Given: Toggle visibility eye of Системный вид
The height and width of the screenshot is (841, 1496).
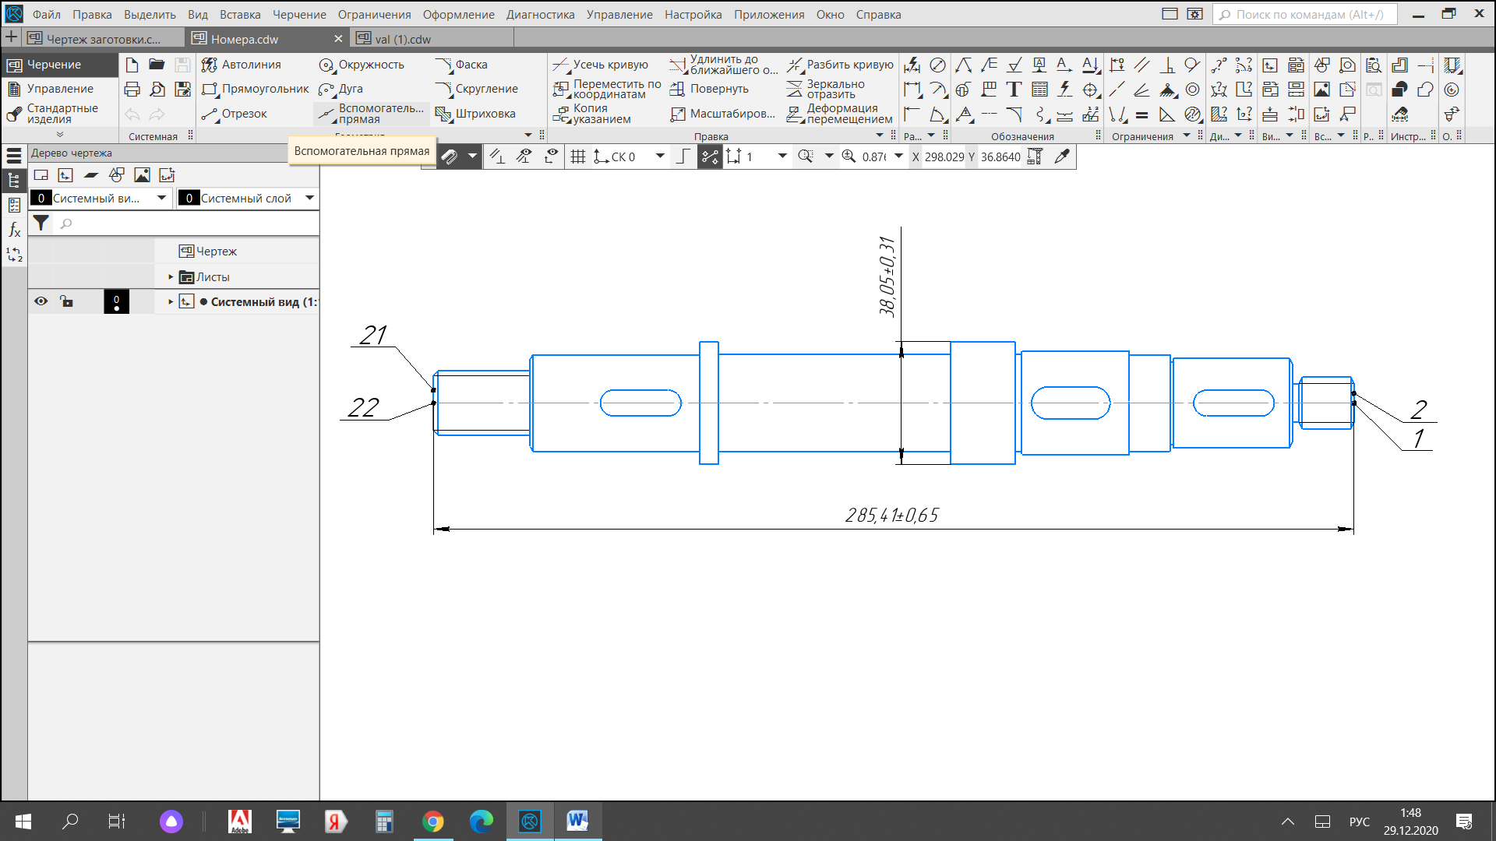Looking at the screenshot, I should (41, 301).
